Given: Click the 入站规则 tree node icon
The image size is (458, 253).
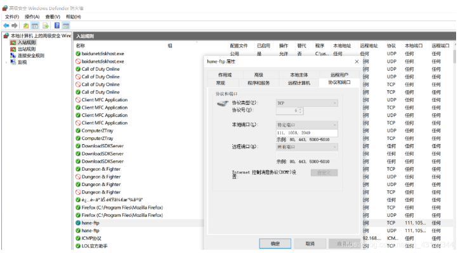Looking at the screenshot, I should click(x=13, y=42).
